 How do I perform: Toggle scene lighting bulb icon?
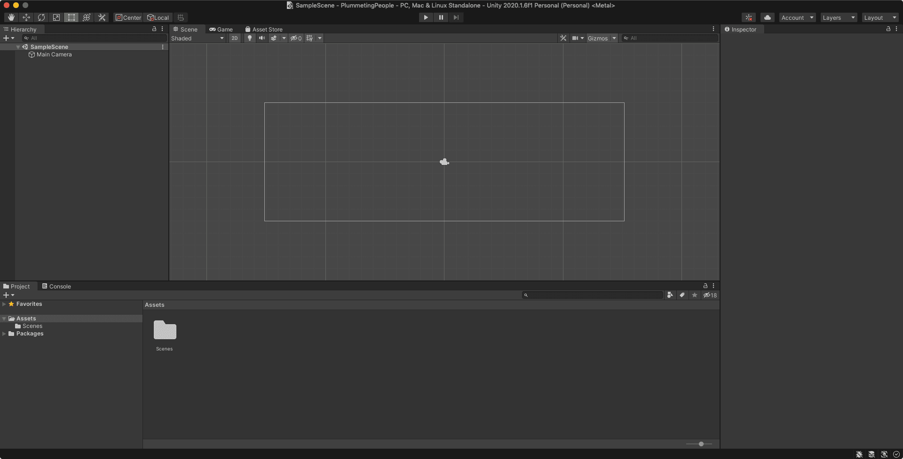(x=250, y=38)
